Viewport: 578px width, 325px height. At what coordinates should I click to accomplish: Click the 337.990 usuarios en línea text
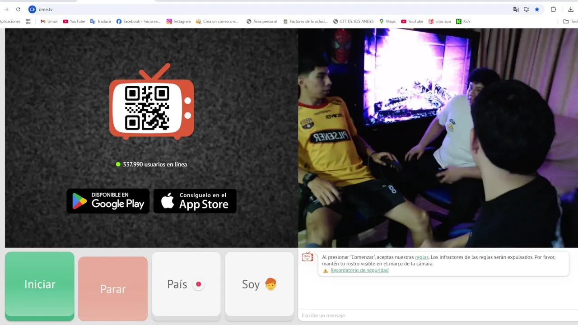155,164
